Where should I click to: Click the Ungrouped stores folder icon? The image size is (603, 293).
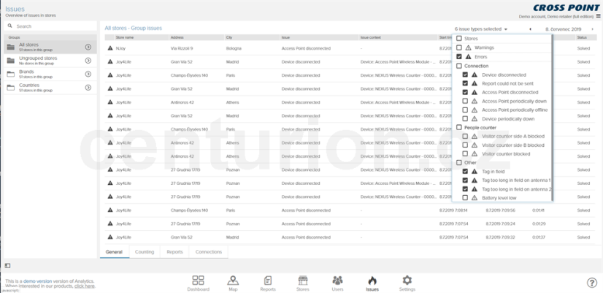point(11,61)
